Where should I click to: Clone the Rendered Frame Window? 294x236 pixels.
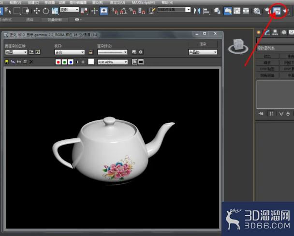[x=19, y=62]
